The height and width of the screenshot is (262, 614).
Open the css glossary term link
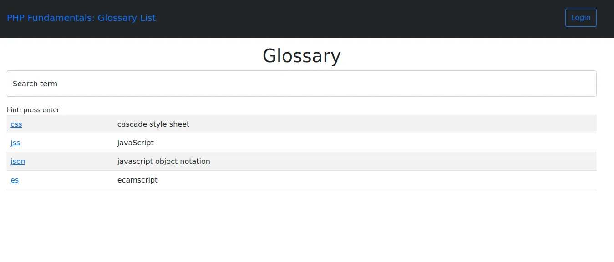16,124
